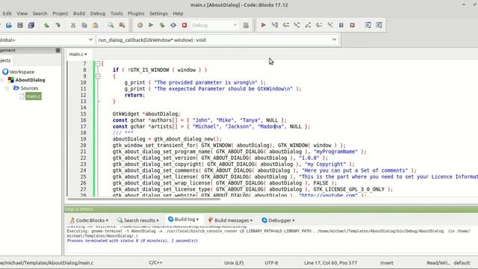Open the Search menu
Screen dimensions: 478x269
click(40, 13)
